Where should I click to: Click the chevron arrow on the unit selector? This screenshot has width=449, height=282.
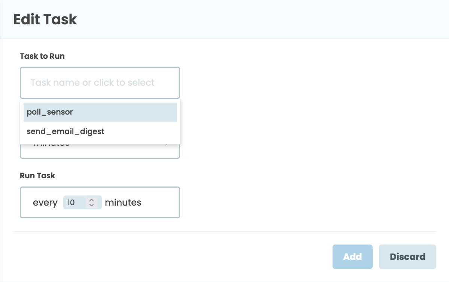[x=167, y=143]
